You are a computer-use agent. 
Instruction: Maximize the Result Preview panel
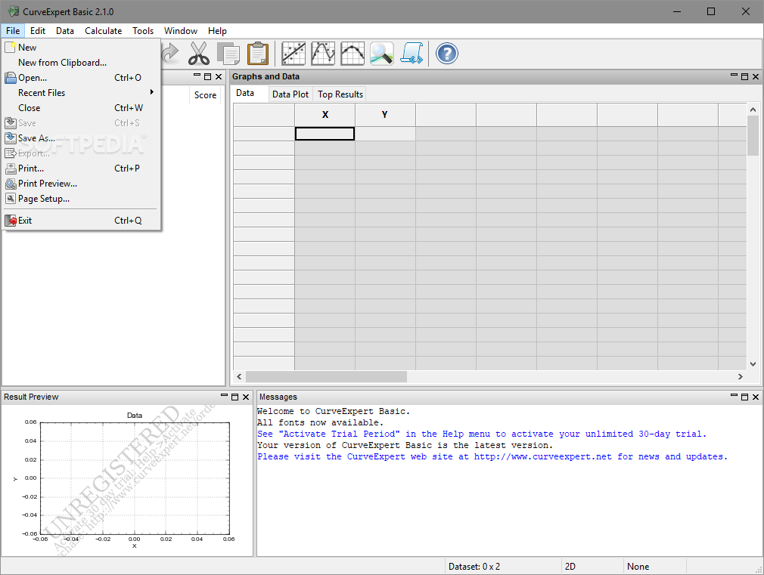pos(234,397)
